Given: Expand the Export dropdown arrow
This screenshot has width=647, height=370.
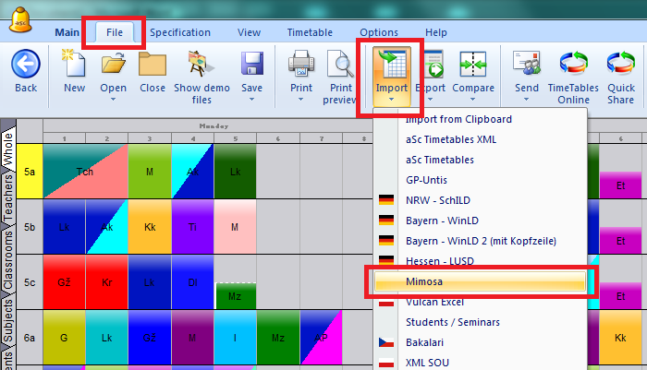Looking at the screenshot, I should pyautogui.click(x=431, y=100).
